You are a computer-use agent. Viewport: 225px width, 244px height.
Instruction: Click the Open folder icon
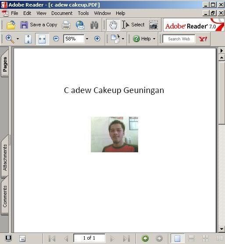coord(11,25)
